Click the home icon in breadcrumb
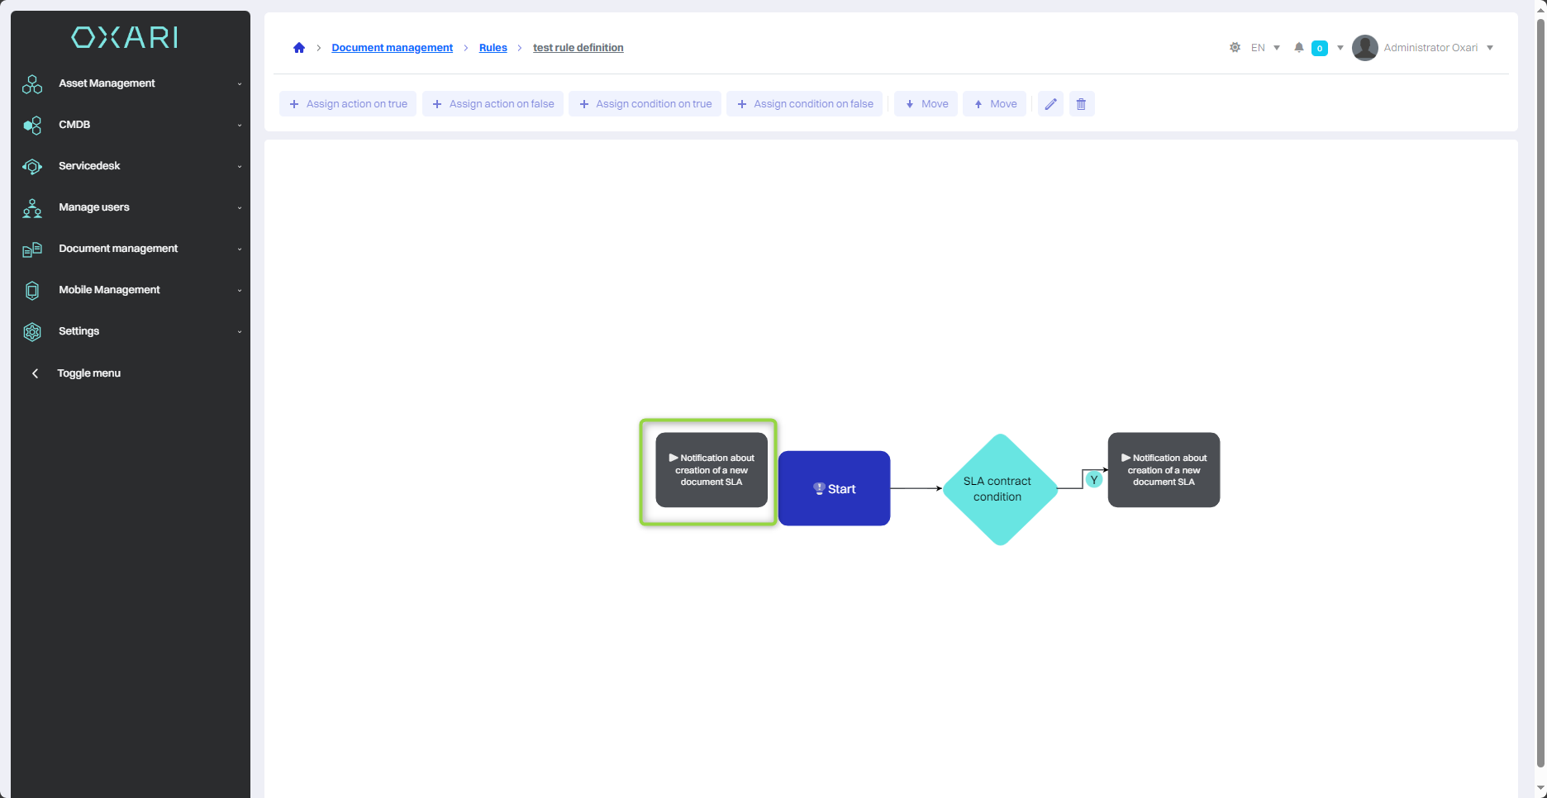The image size is (1547, 798). [x=299, y=48]
